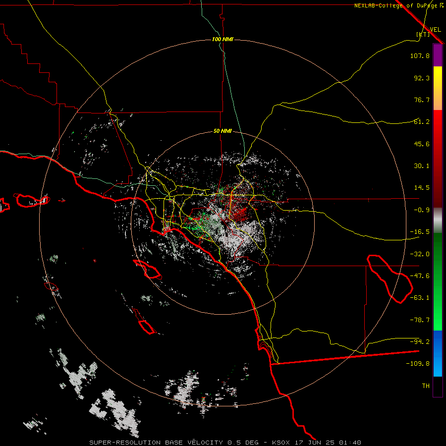446x446 pixels.
Task: Click the -16.5 scale value
Action: coord(420,232)
